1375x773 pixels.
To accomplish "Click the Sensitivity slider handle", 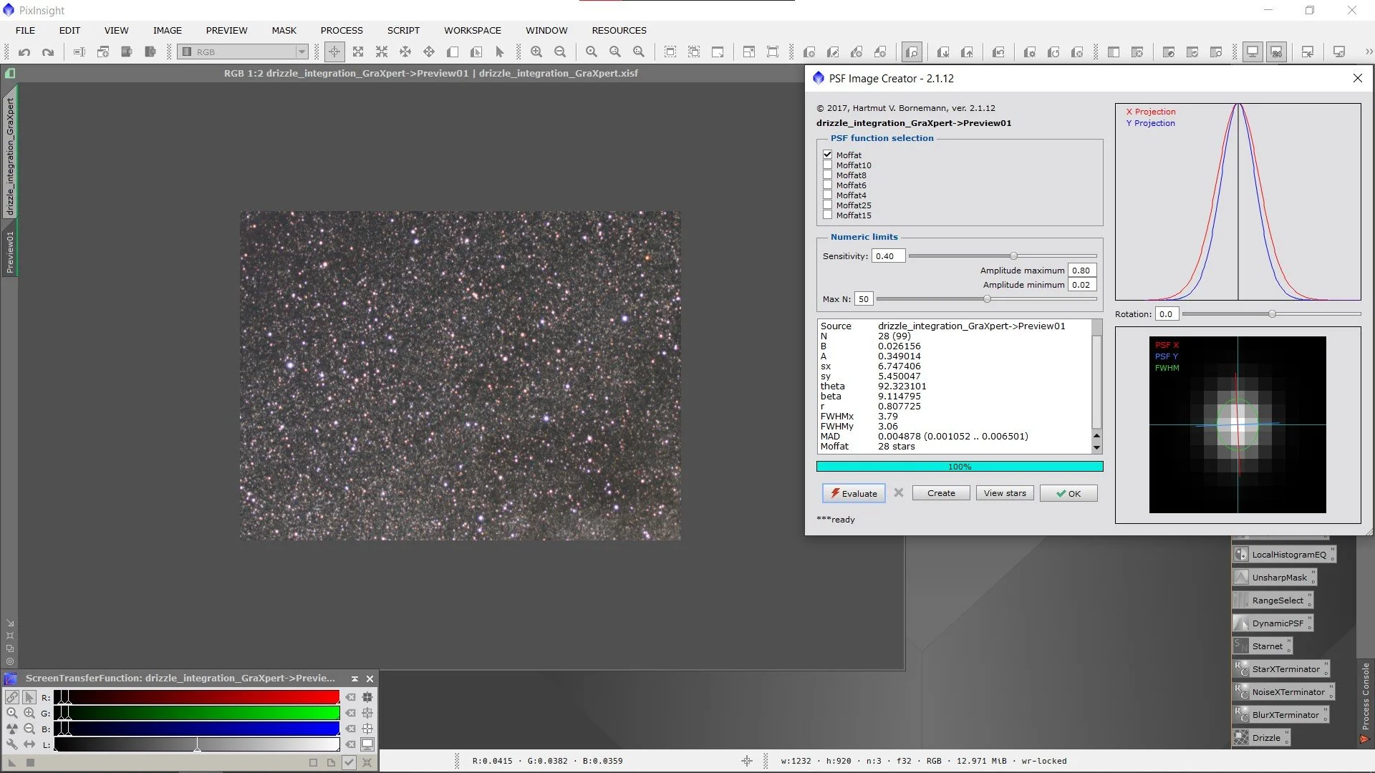I will tap(1013, 256).
